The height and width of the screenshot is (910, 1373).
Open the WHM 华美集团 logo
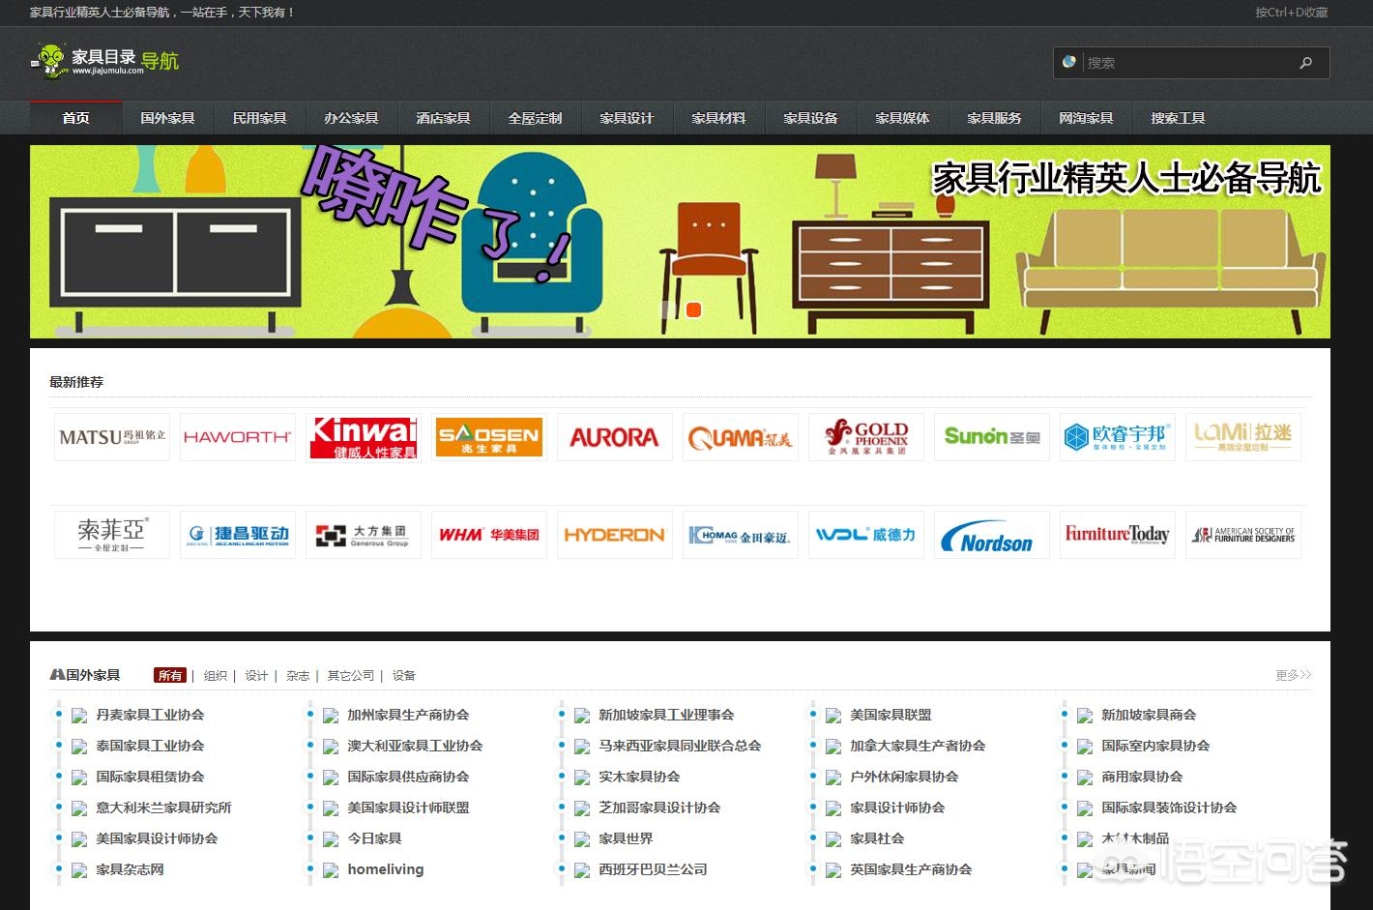click(x=489, y=535)
